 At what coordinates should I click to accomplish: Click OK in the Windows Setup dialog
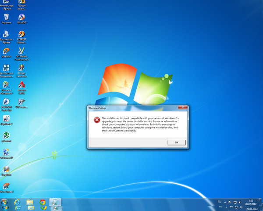[x=177, y=142]
